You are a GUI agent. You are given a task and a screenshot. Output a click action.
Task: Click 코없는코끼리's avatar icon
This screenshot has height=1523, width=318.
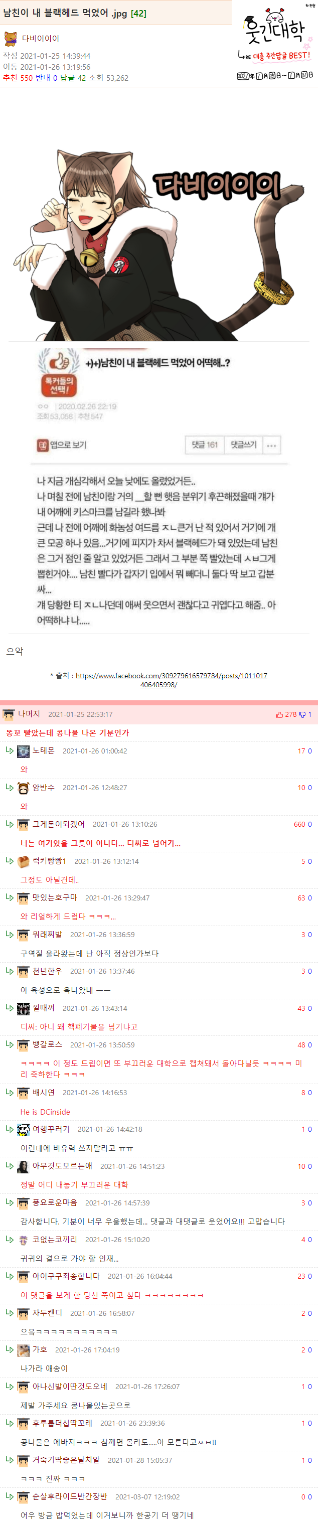[x=23, y=1239]
